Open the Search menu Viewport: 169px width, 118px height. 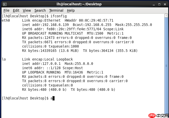40,10
